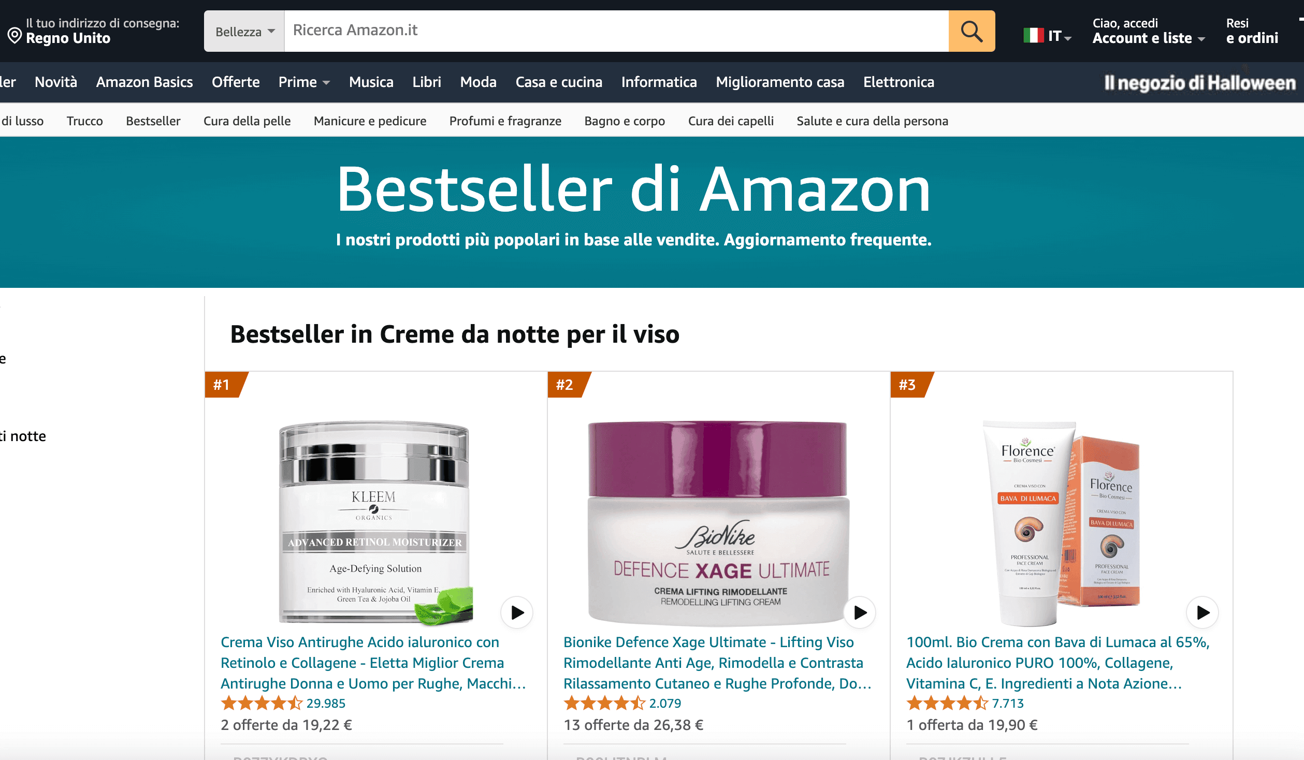Click the #1 bestseller rank badge
1304x760 pixels.
coord(224,385)
